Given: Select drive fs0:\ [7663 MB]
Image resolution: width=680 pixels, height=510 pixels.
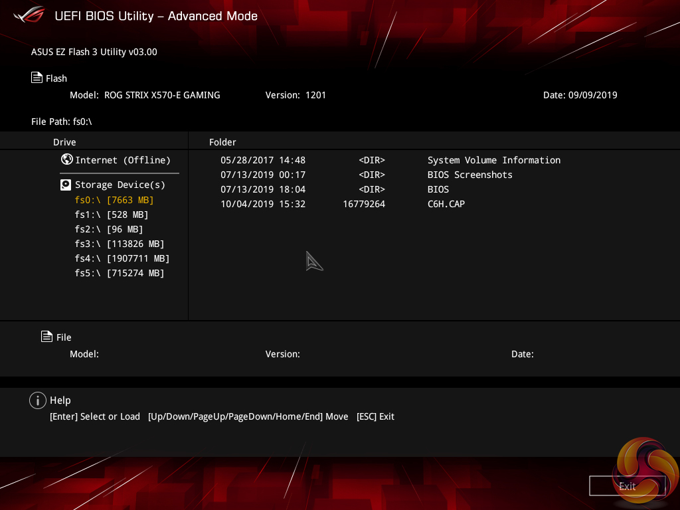Looking at the screenshot, I should point(114,200).
